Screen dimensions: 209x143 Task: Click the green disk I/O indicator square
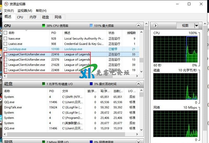click(44, 84)
